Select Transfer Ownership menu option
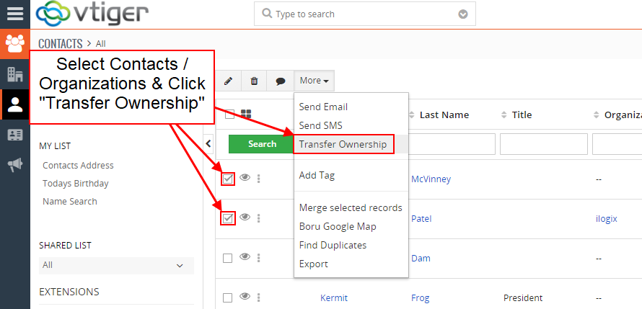Viewport: 642px width, 309px height. pos(343,144)
